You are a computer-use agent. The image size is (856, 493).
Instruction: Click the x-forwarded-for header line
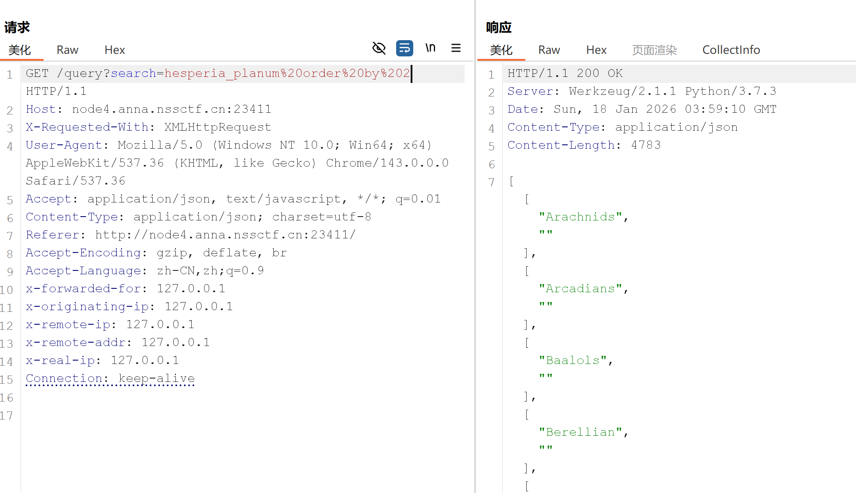[125, 289]
